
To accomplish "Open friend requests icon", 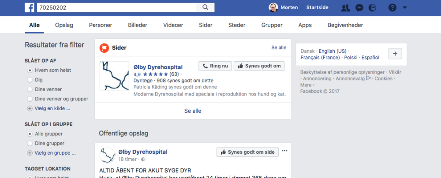I will 346,7.
